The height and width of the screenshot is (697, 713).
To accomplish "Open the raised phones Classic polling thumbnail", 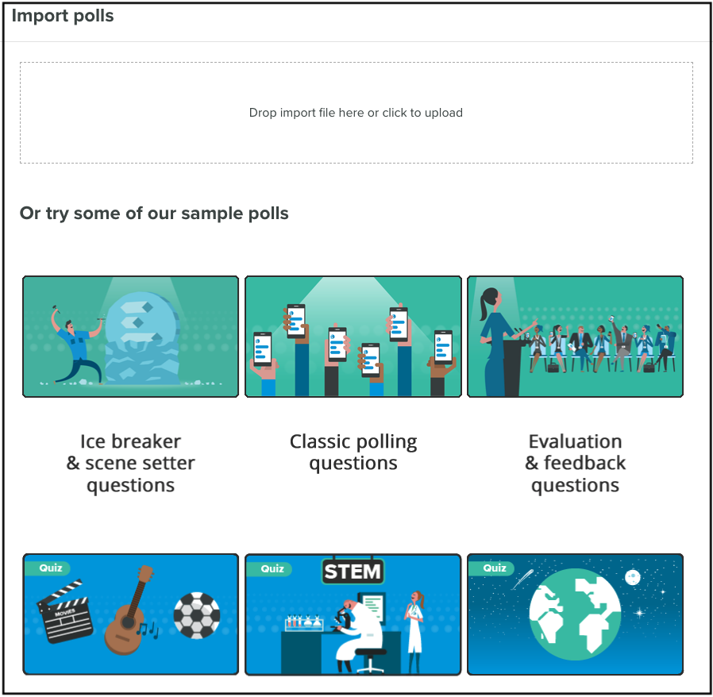I will click(353, 337).
